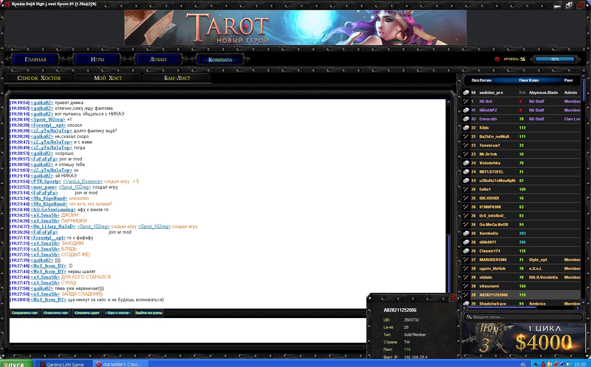The width and height of the screenshot is (591, 367).
Task: Switch to the Мой Хост tab
Action: pos(108,78)
